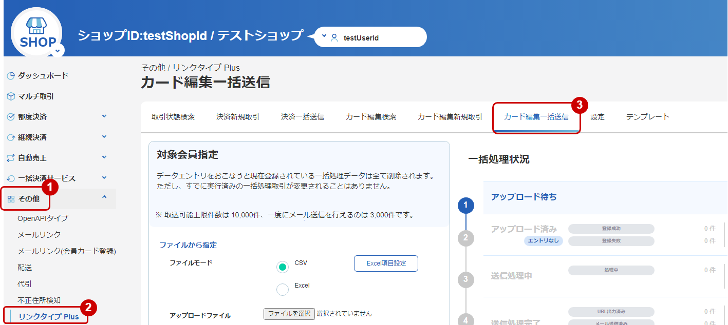728x325 pixels.
Task: Click the ダッシュボード pie-chart icon
Action: pyautogui.click(x=11, y=76)
